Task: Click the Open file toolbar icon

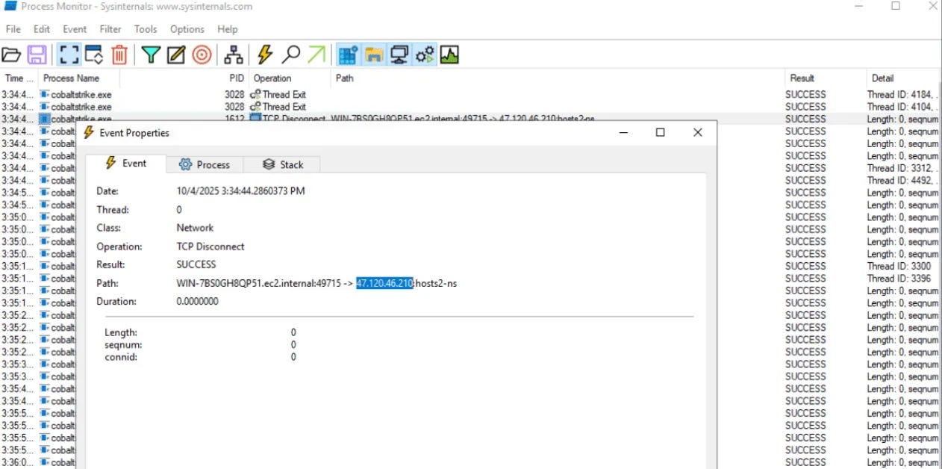Action: click(11, 55)
